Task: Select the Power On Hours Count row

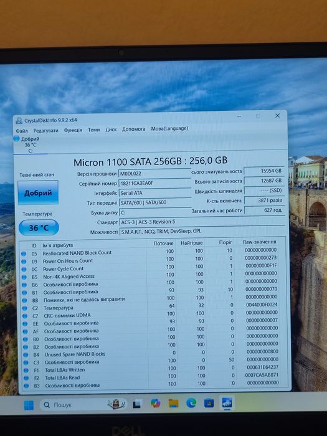Action: [x=150, y=260]
